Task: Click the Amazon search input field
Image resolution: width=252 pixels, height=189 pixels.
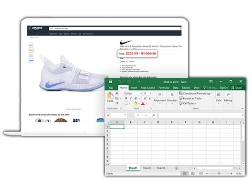Action: coord(115,29)
